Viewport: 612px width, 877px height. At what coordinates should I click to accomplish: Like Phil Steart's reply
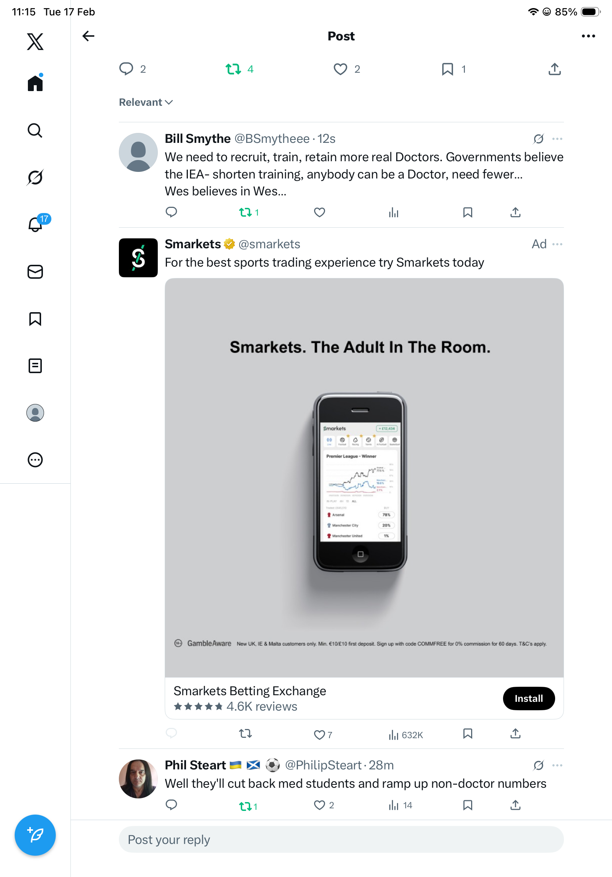[x=319, y=805]
